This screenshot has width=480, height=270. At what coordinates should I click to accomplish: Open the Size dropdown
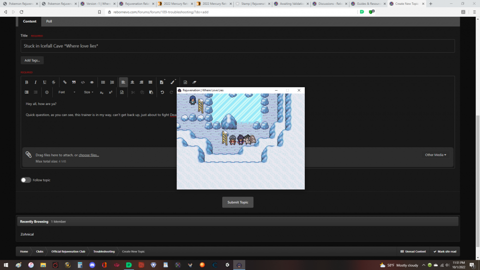pos(88,93)
